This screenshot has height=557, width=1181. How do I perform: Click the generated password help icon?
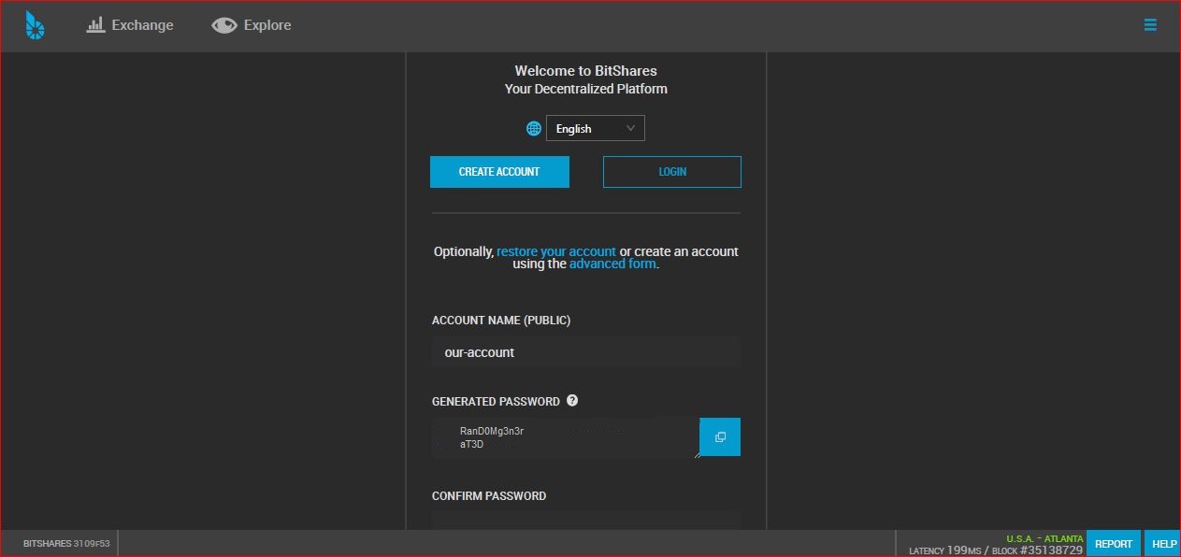pos(572,401)
